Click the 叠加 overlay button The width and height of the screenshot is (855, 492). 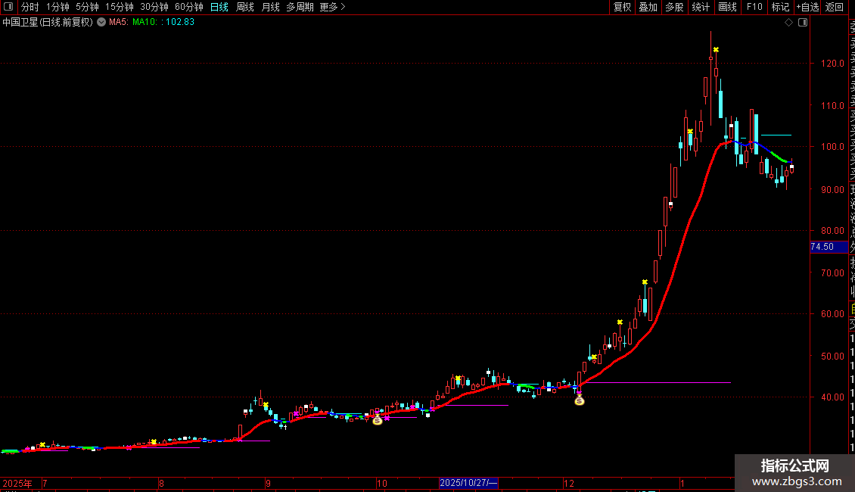(x=648, y=7)
